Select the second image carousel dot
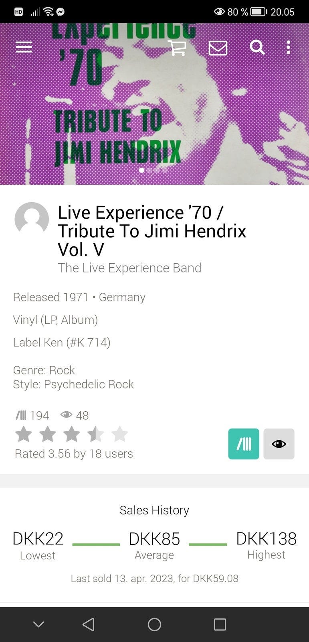This screenshot has height=642, width=309. tap(149, 170)
